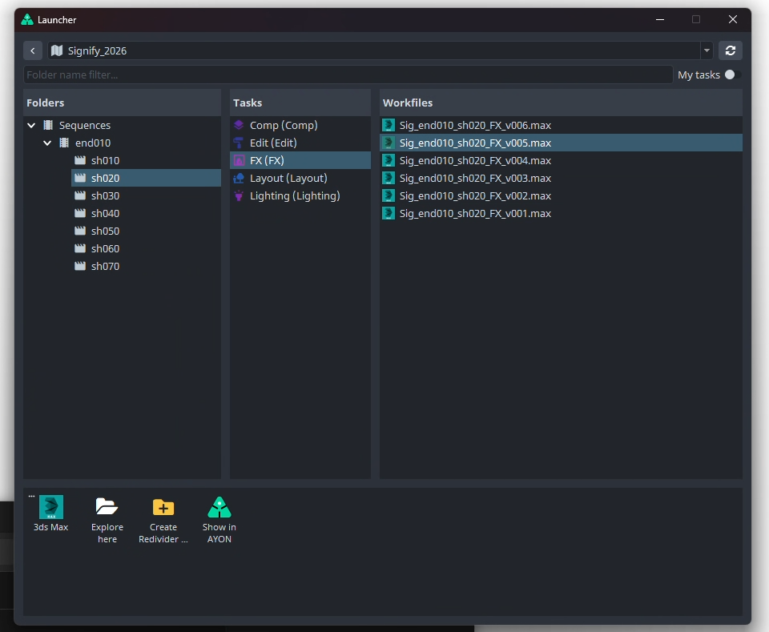Click the map icon beside Signify_2026
This screenshot has width=769, height=632.
coord(57,50)
